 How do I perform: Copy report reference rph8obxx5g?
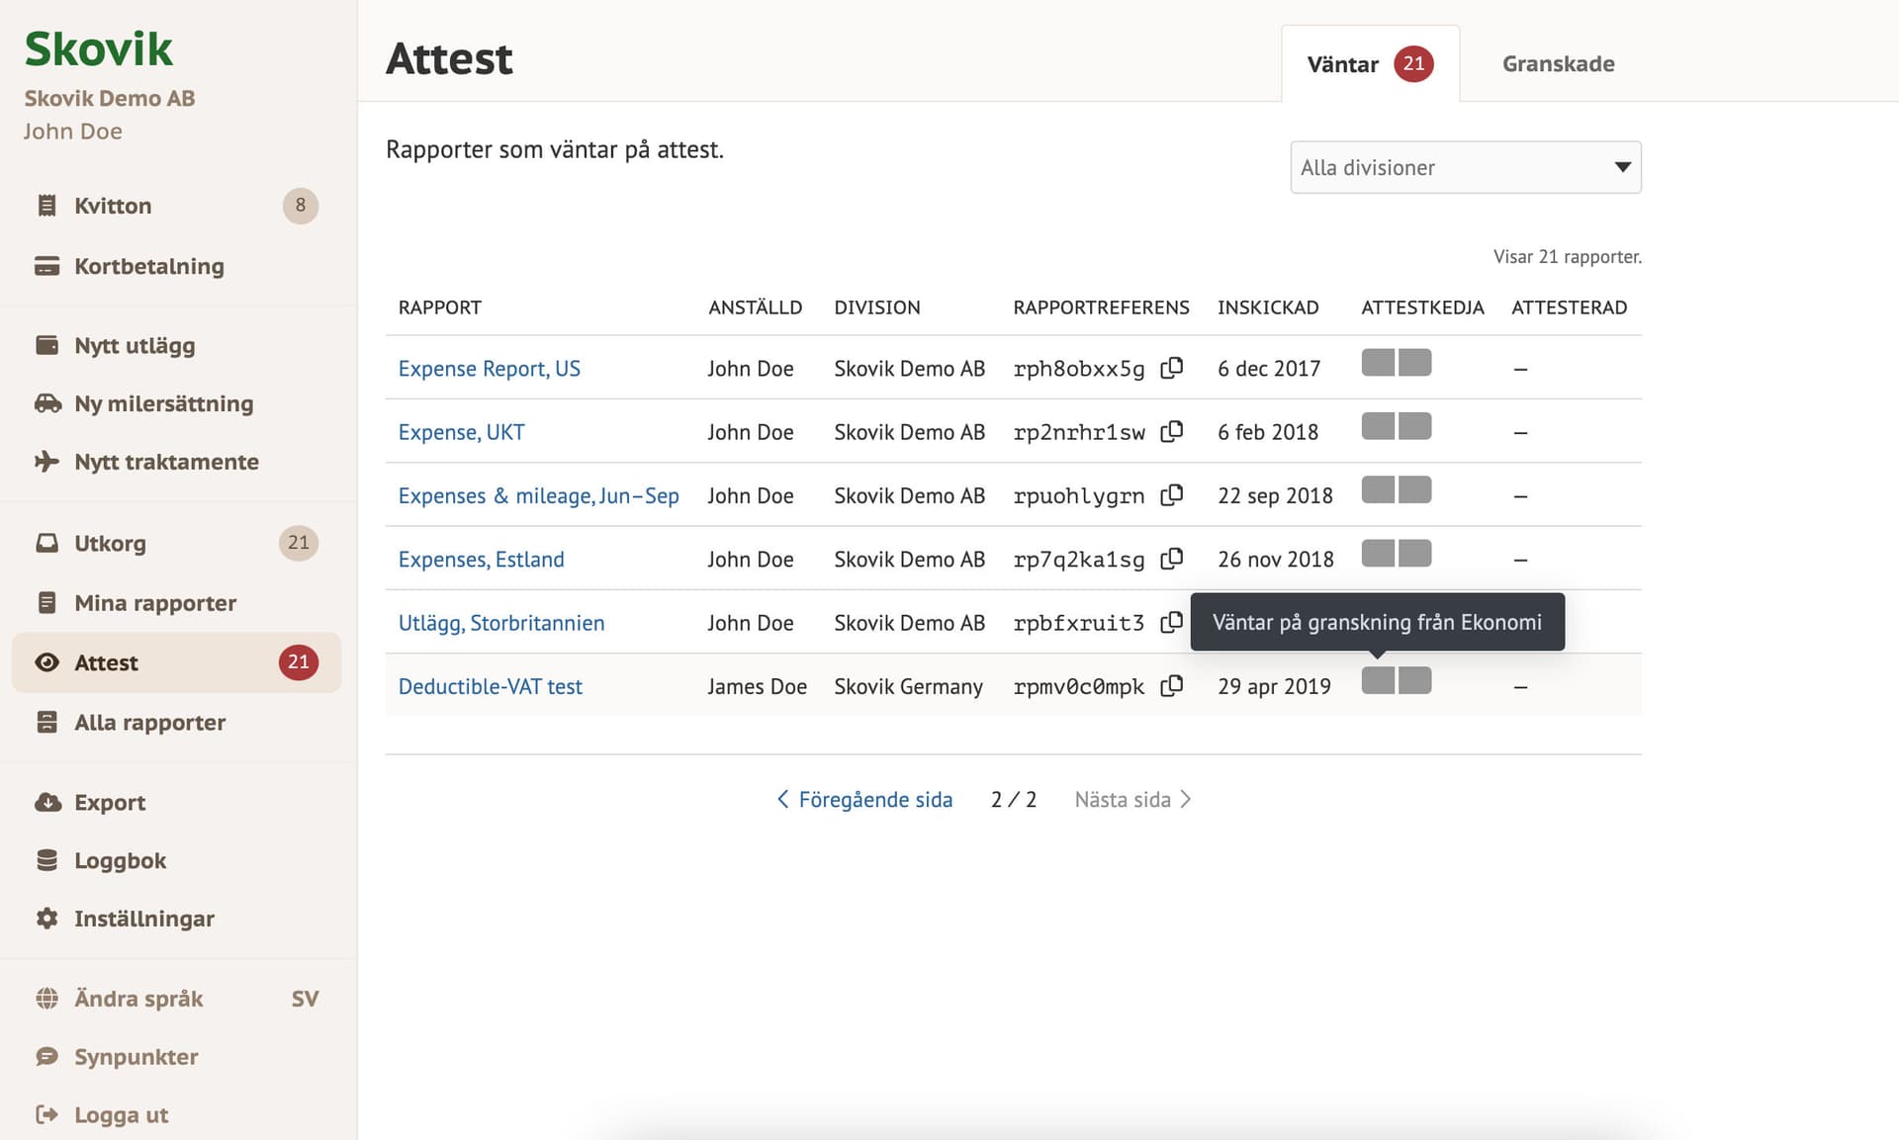[x=1171, y=368]
